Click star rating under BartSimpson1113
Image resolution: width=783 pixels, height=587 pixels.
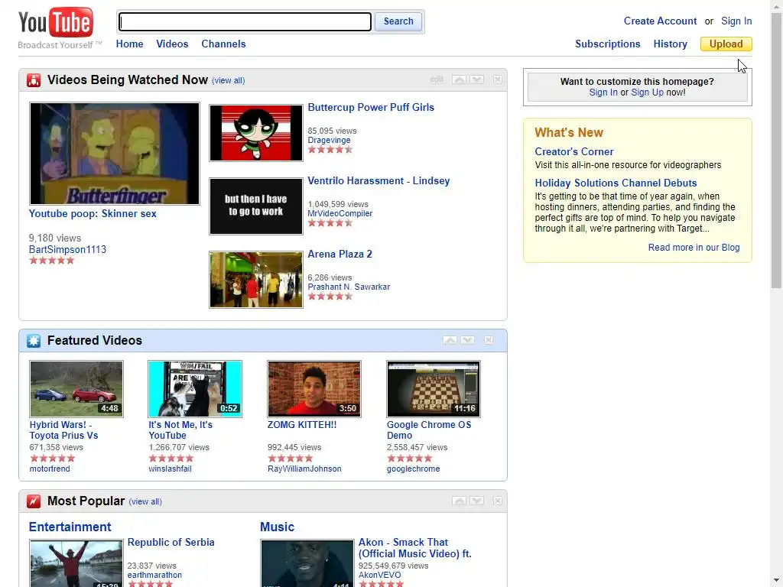click(x=51, y=261)
